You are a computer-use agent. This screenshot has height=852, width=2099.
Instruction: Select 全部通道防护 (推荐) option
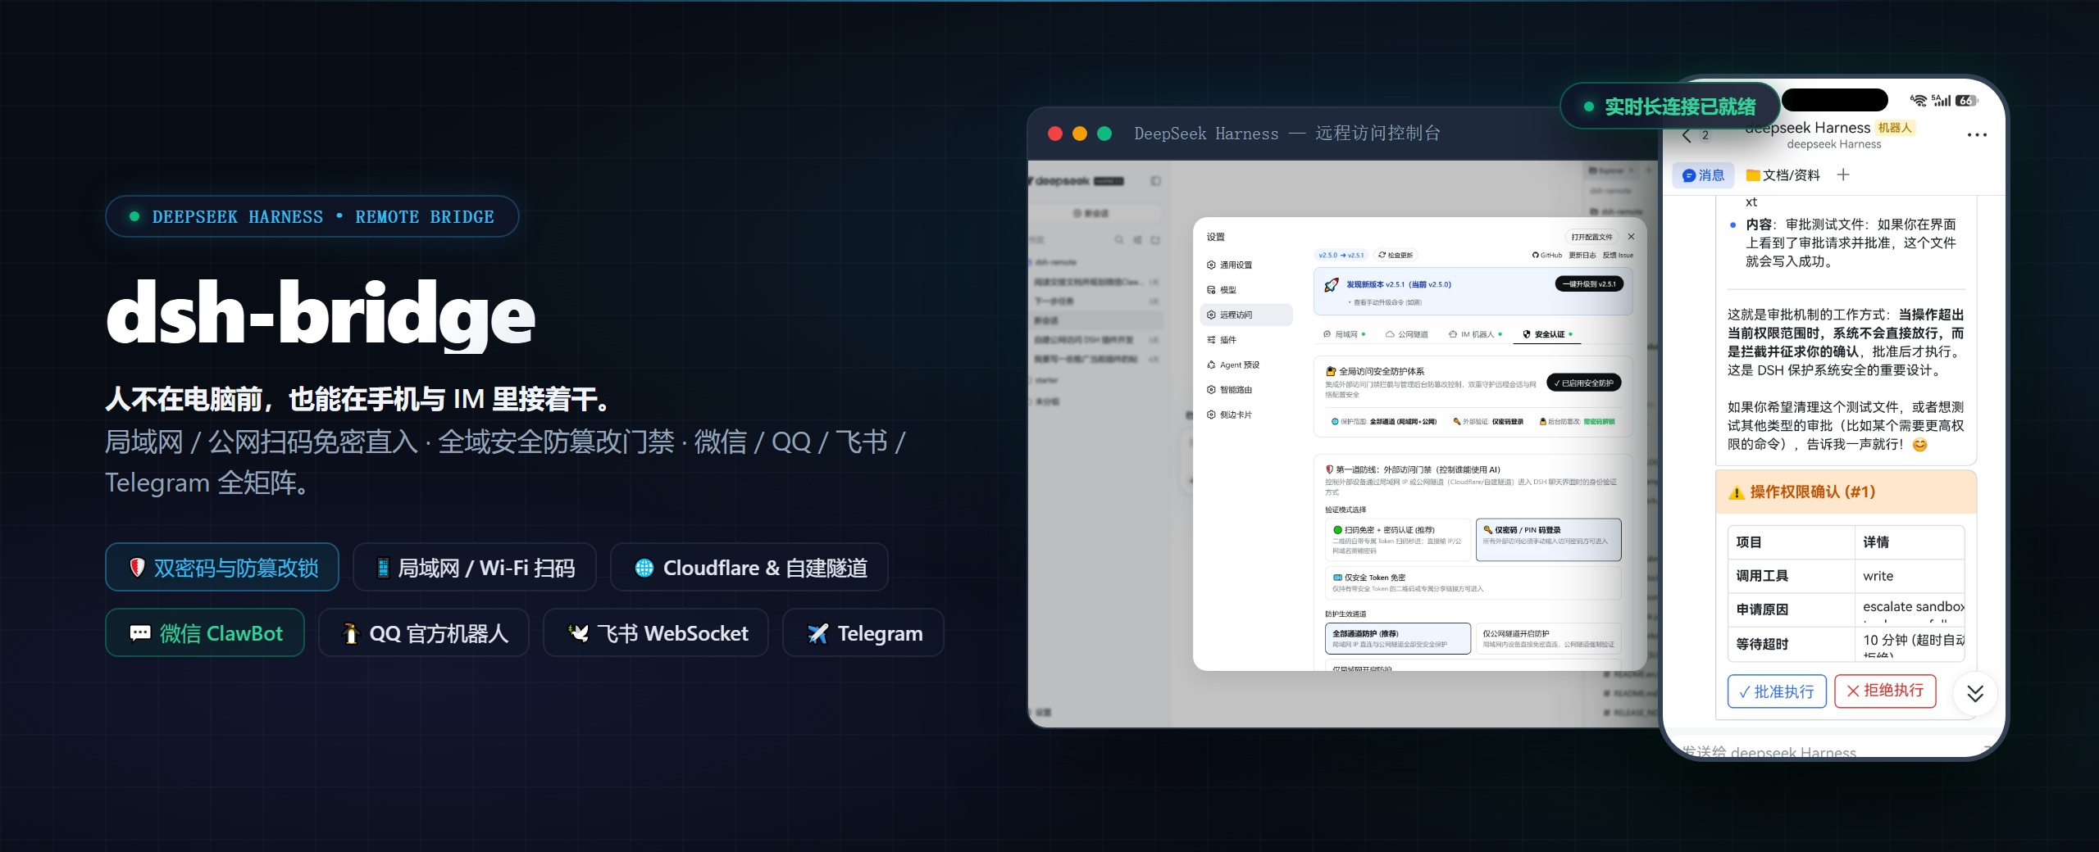1397,638
